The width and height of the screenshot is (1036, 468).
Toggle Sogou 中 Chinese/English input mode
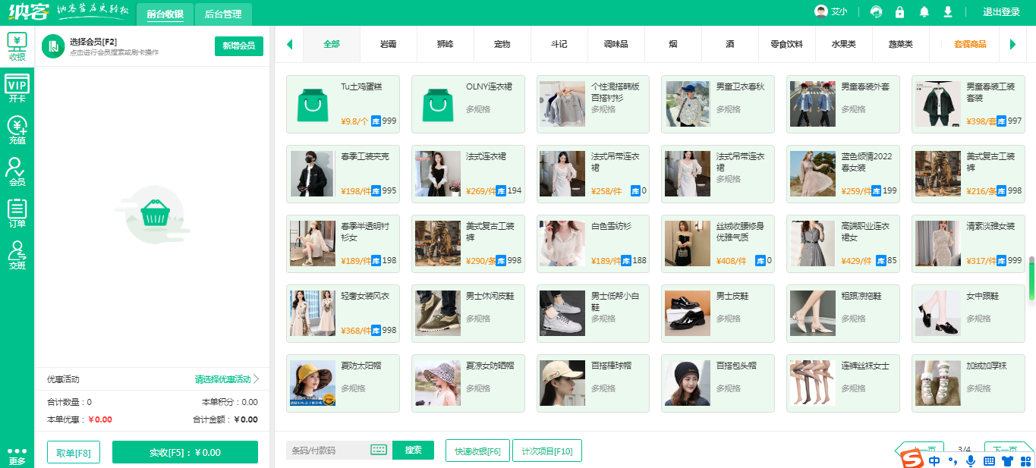pyautogui.click(x=934, y=460)
